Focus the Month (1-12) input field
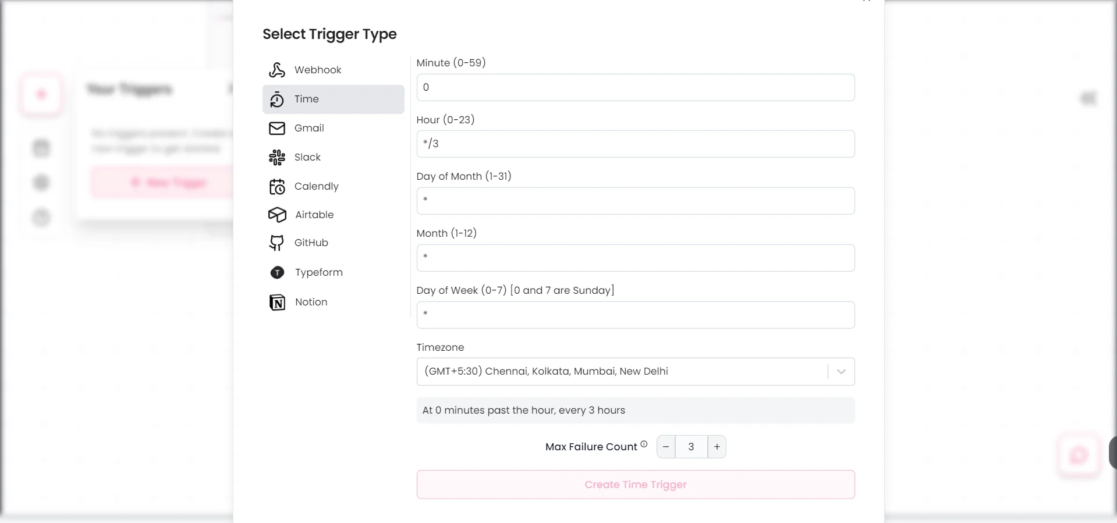1117x523 pixels. click(x=636, y=258)
